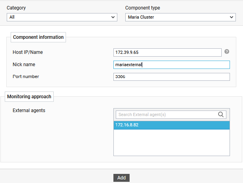
Task: Click the Category label text
Action: tap(16, 8)
